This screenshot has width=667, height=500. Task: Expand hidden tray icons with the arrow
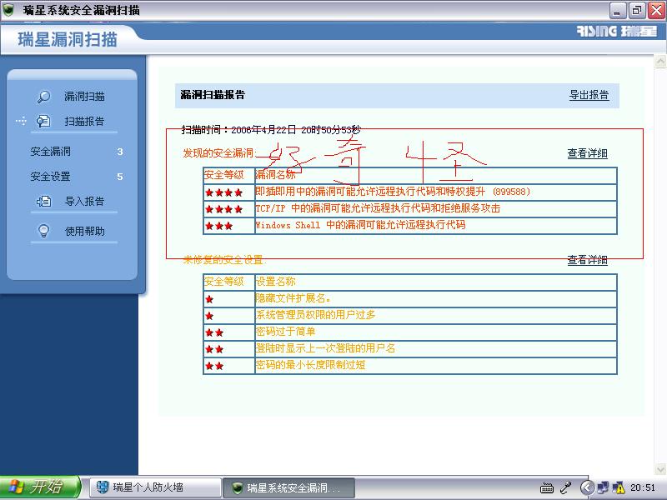tap(587, 487)
